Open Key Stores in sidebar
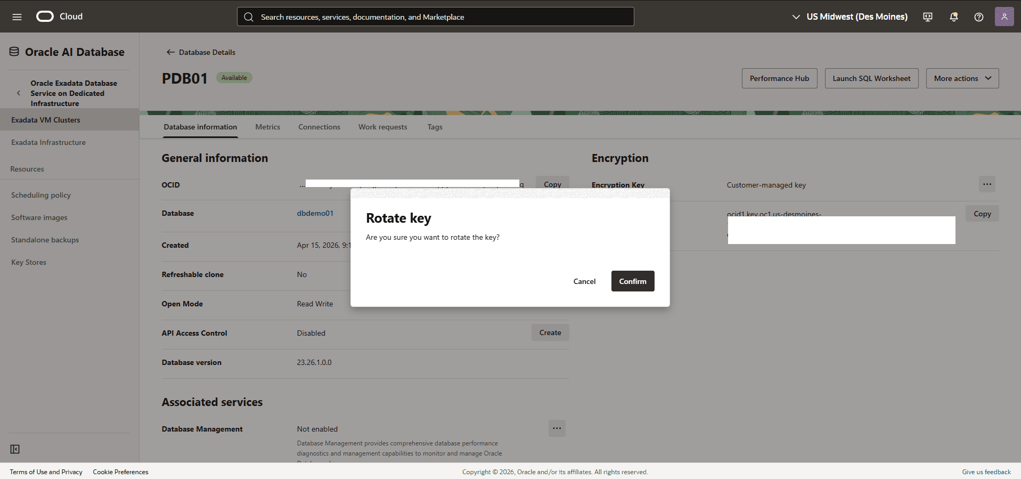 (29, 262)
